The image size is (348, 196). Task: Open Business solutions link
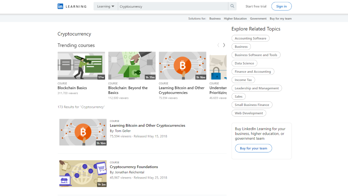215,19
